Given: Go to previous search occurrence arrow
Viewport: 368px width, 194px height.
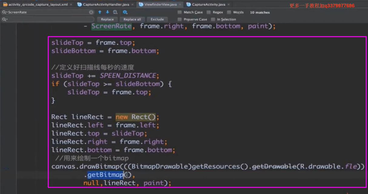Looking at the screenshot, I should (100, 12).
